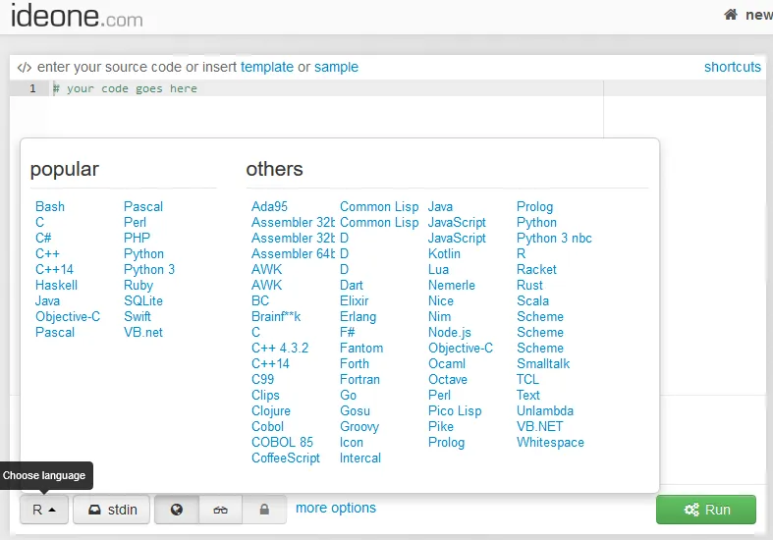This screenshot has height=540, width=773.
Task: Select Dart in others list
Action: coord(351,286)
